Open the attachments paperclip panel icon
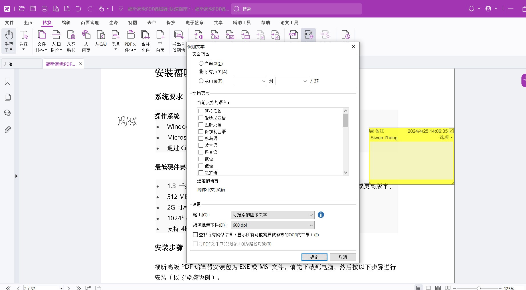 pos(8,130)
